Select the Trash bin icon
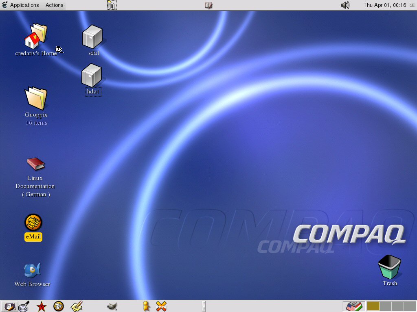 pos(390,266)
